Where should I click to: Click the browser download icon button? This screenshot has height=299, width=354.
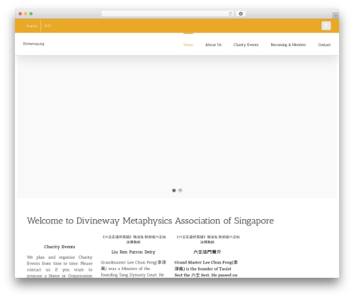(x=241, y=14)
